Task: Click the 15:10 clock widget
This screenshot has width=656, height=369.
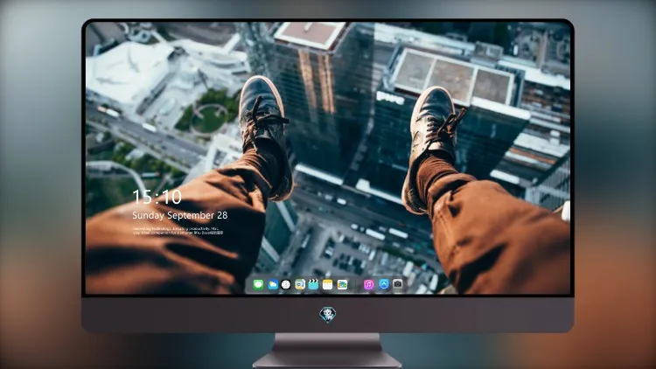Action: coord(157,197)
